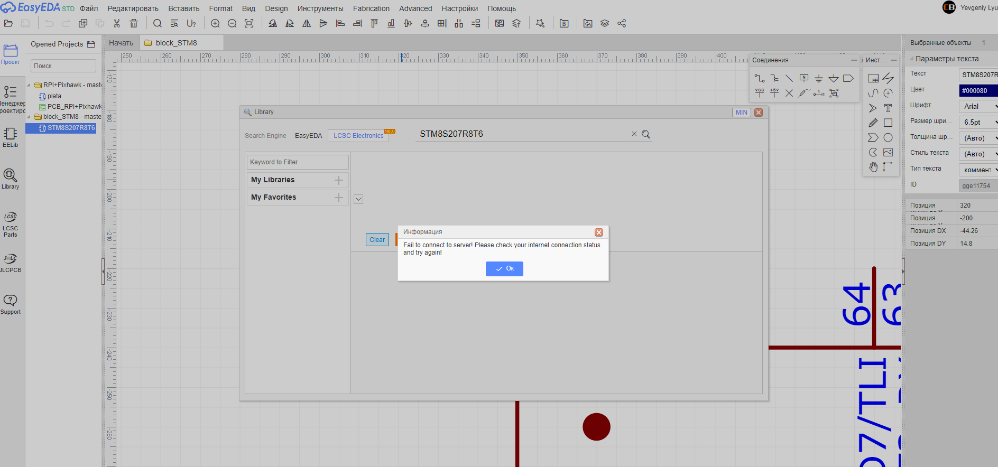998x467 pixels.
Task: Click the Delete trash toolbar icon
Action: (134, 23)
